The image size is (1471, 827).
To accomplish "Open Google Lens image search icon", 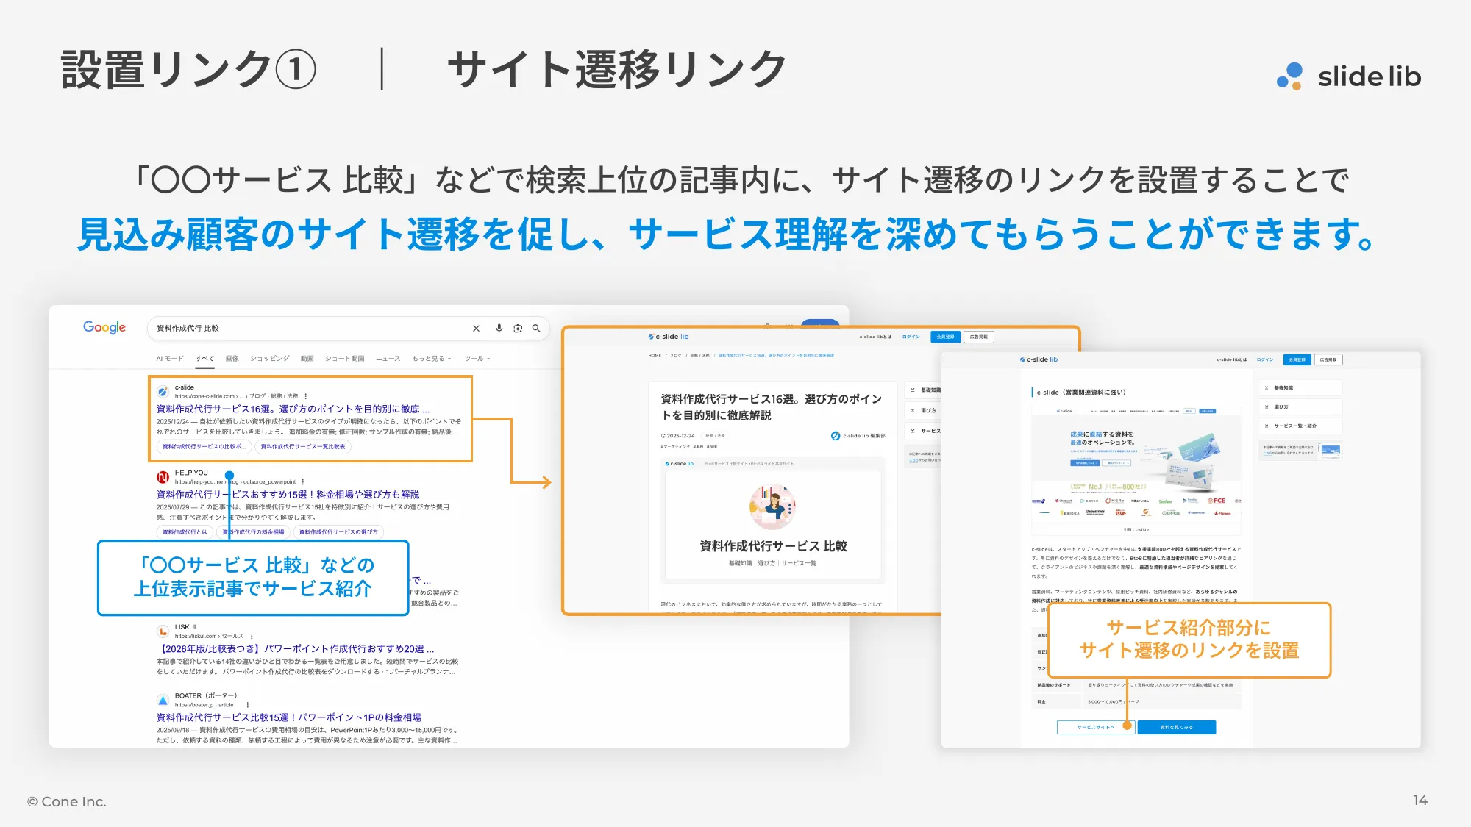I will click(x=518, y=329).
